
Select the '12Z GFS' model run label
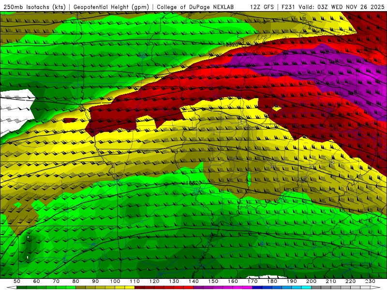[x=262, y=7]
